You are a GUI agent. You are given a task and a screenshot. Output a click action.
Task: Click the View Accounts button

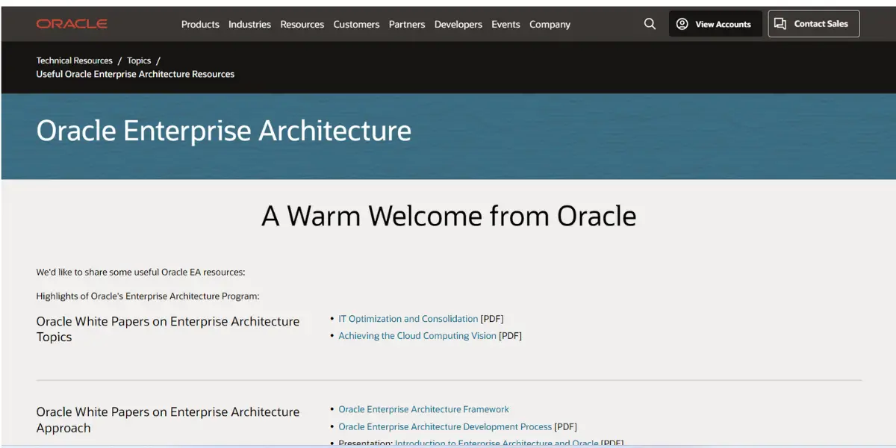(x=715, y=24)
